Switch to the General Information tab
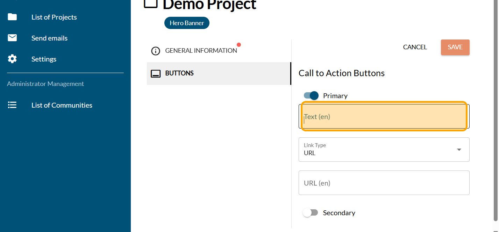The width and height of the screenshot is (499, 232). click(201, 51)
